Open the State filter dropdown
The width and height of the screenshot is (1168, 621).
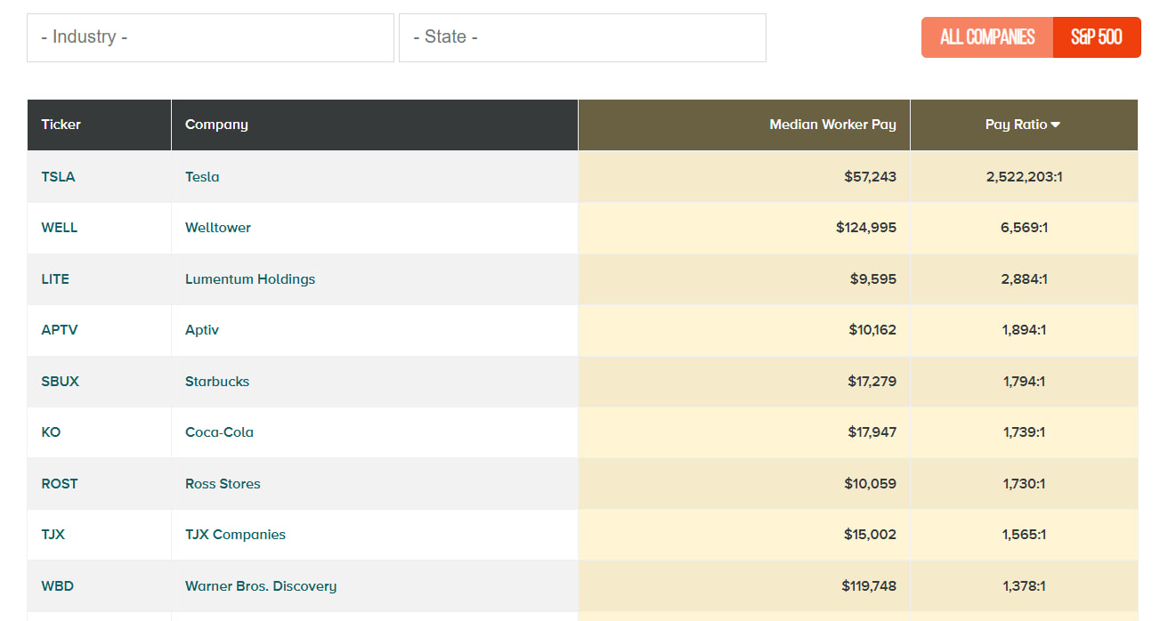click(x=582, y=37)
